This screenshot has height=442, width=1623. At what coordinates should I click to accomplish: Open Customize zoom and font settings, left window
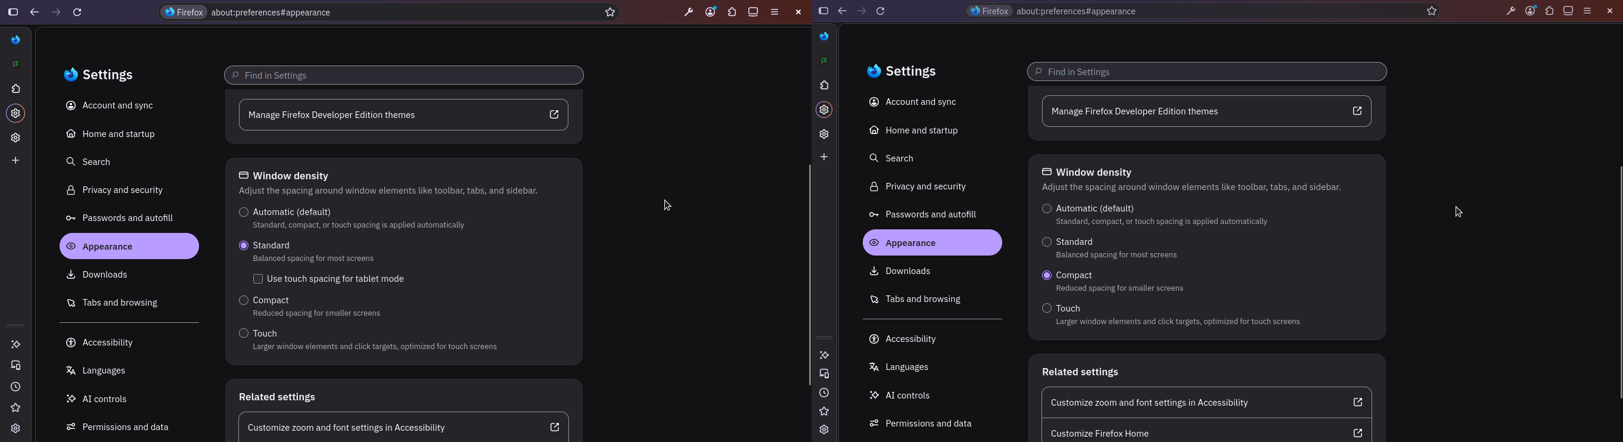coord(404,428)
